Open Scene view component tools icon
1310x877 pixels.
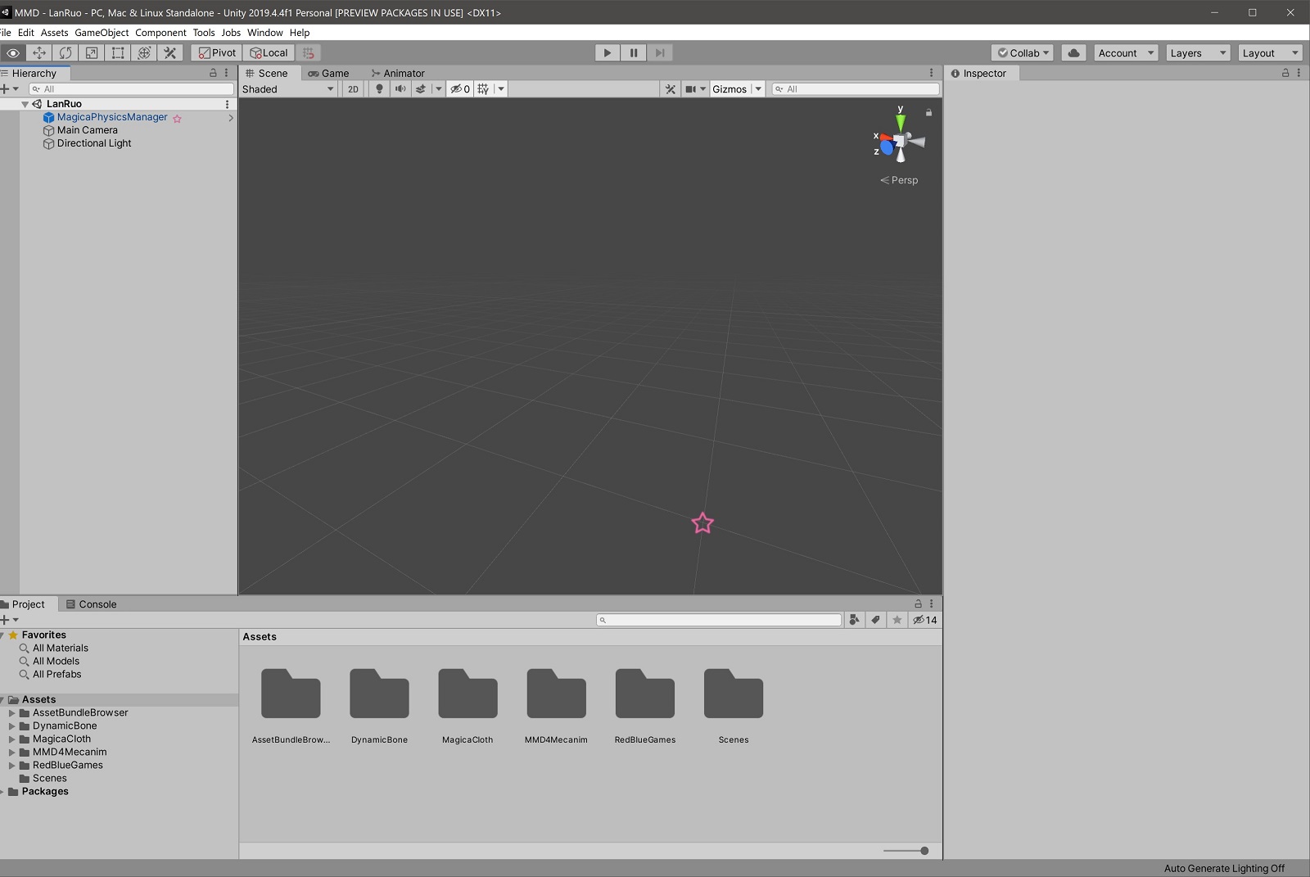tap(671, 89)
